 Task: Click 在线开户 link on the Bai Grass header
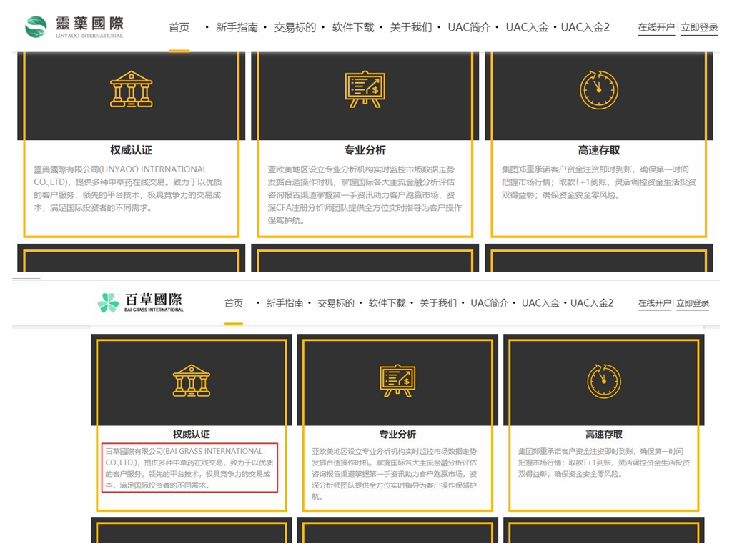click(x=654, y=303)
